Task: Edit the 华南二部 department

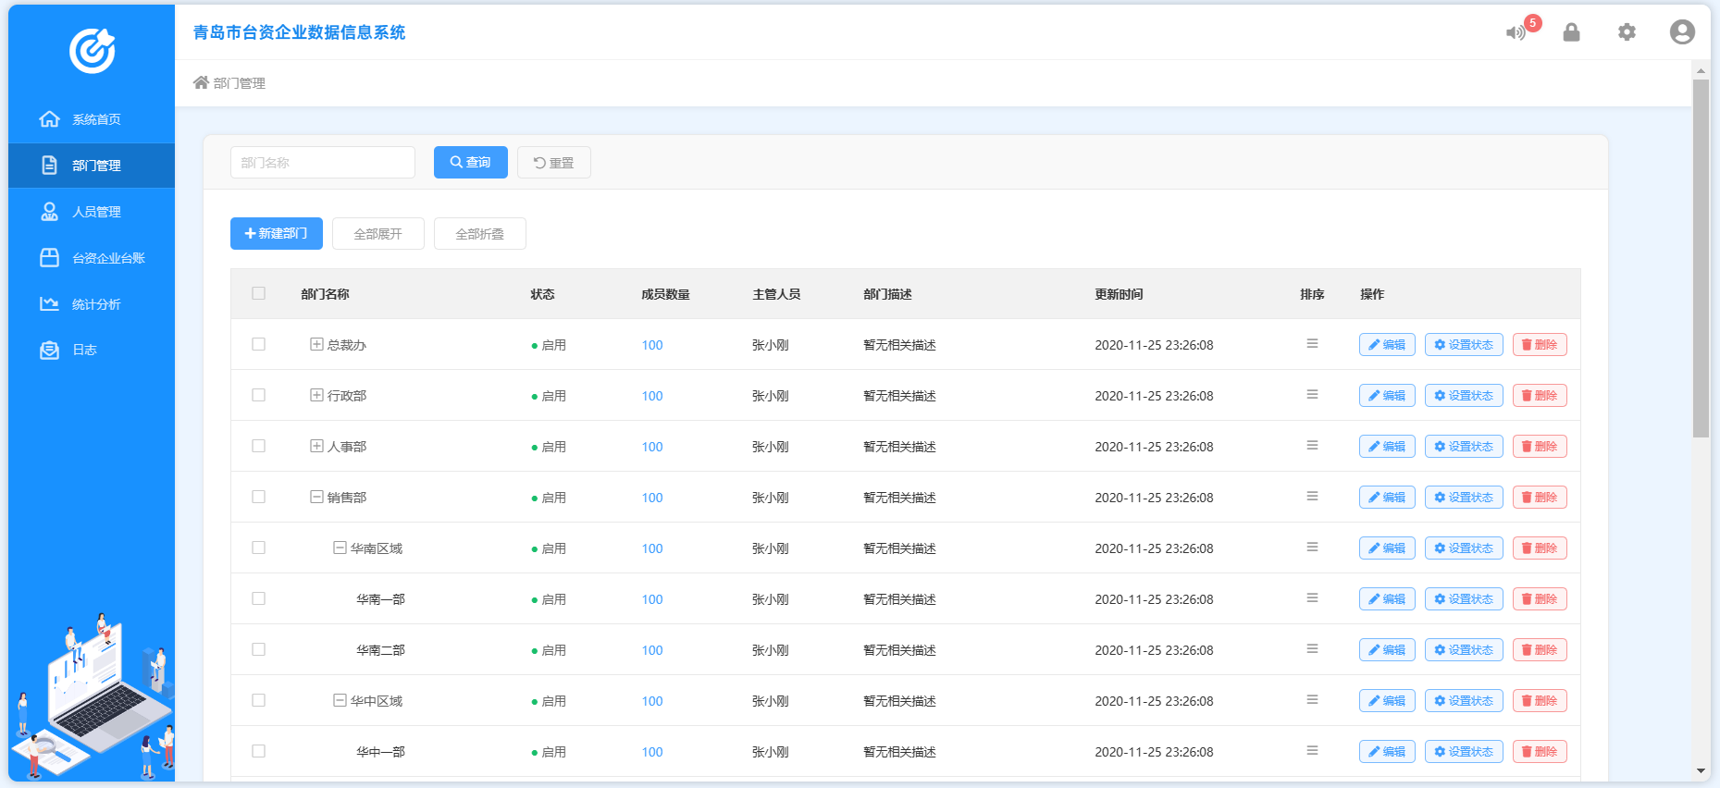Action: (x=1387, y=649)
